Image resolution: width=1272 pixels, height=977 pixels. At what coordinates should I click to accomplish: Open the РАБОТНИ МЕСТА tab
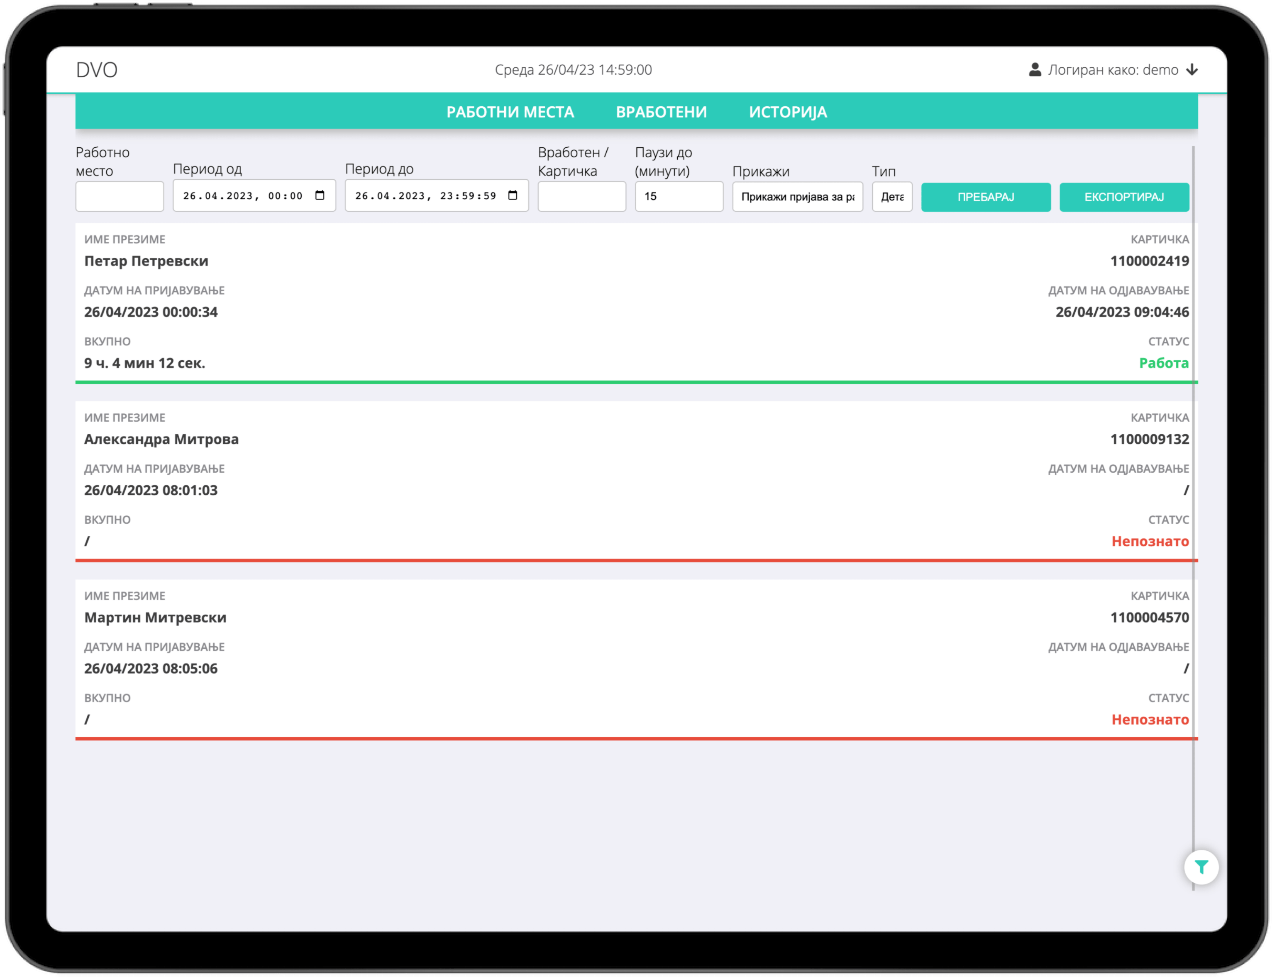[510, 112]
